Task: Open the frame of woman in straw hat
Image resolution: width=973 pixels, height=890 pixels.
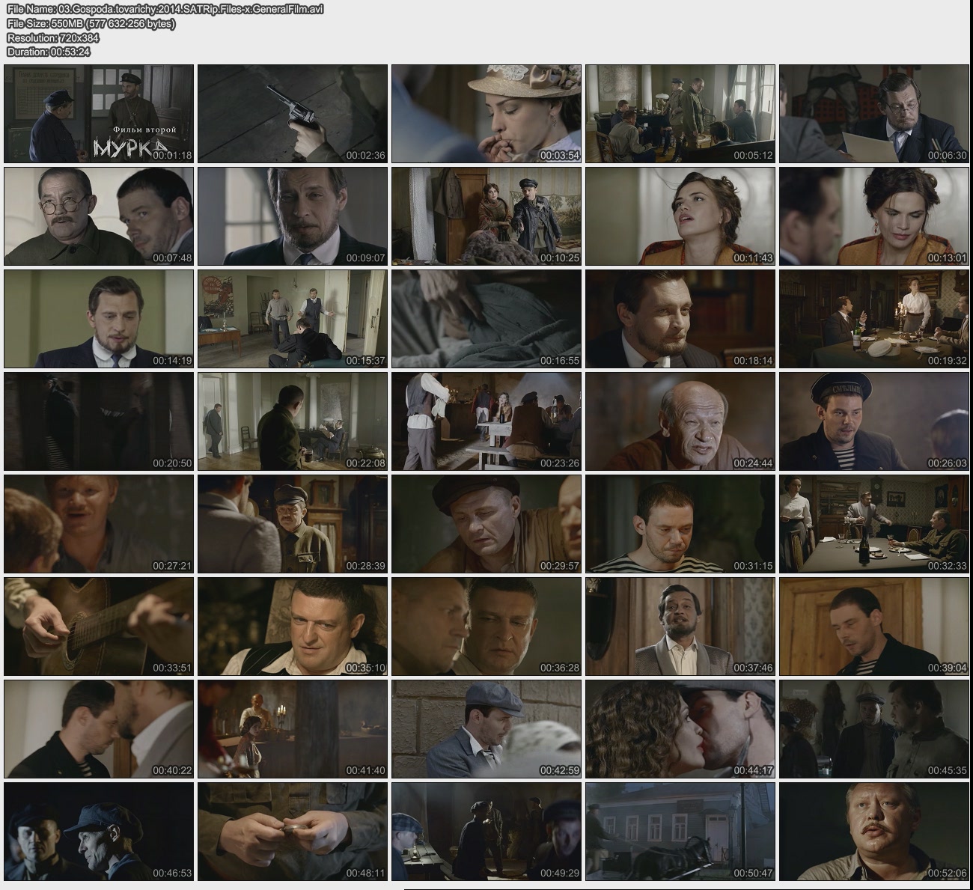Action: (487, 114)
